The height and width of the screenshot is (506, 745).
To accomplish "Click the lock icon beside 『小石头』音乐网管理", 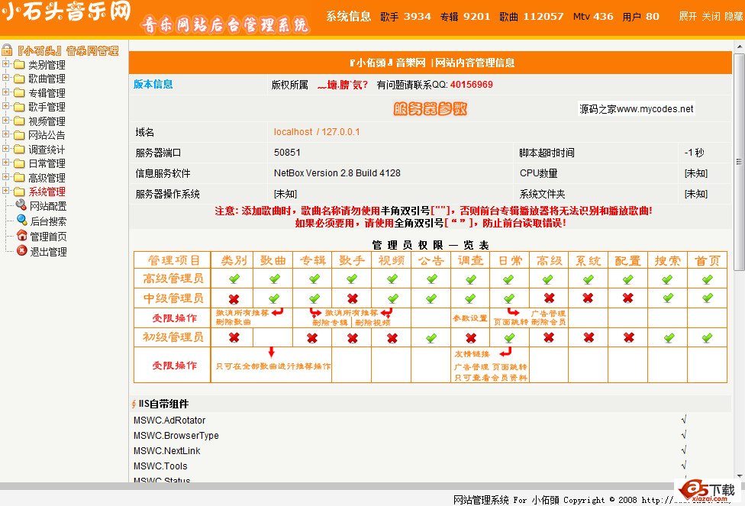I will tap(7, 50).
